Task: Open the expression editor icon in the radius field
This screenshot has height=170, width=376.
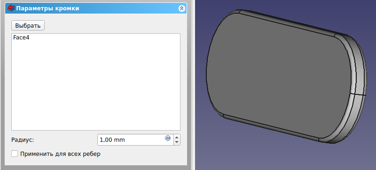Action: pyautogui.click(x=168, y=138)
